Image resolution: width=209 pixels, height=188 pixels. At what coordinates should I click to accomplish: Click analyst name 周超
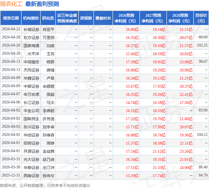tap(50, 94)
